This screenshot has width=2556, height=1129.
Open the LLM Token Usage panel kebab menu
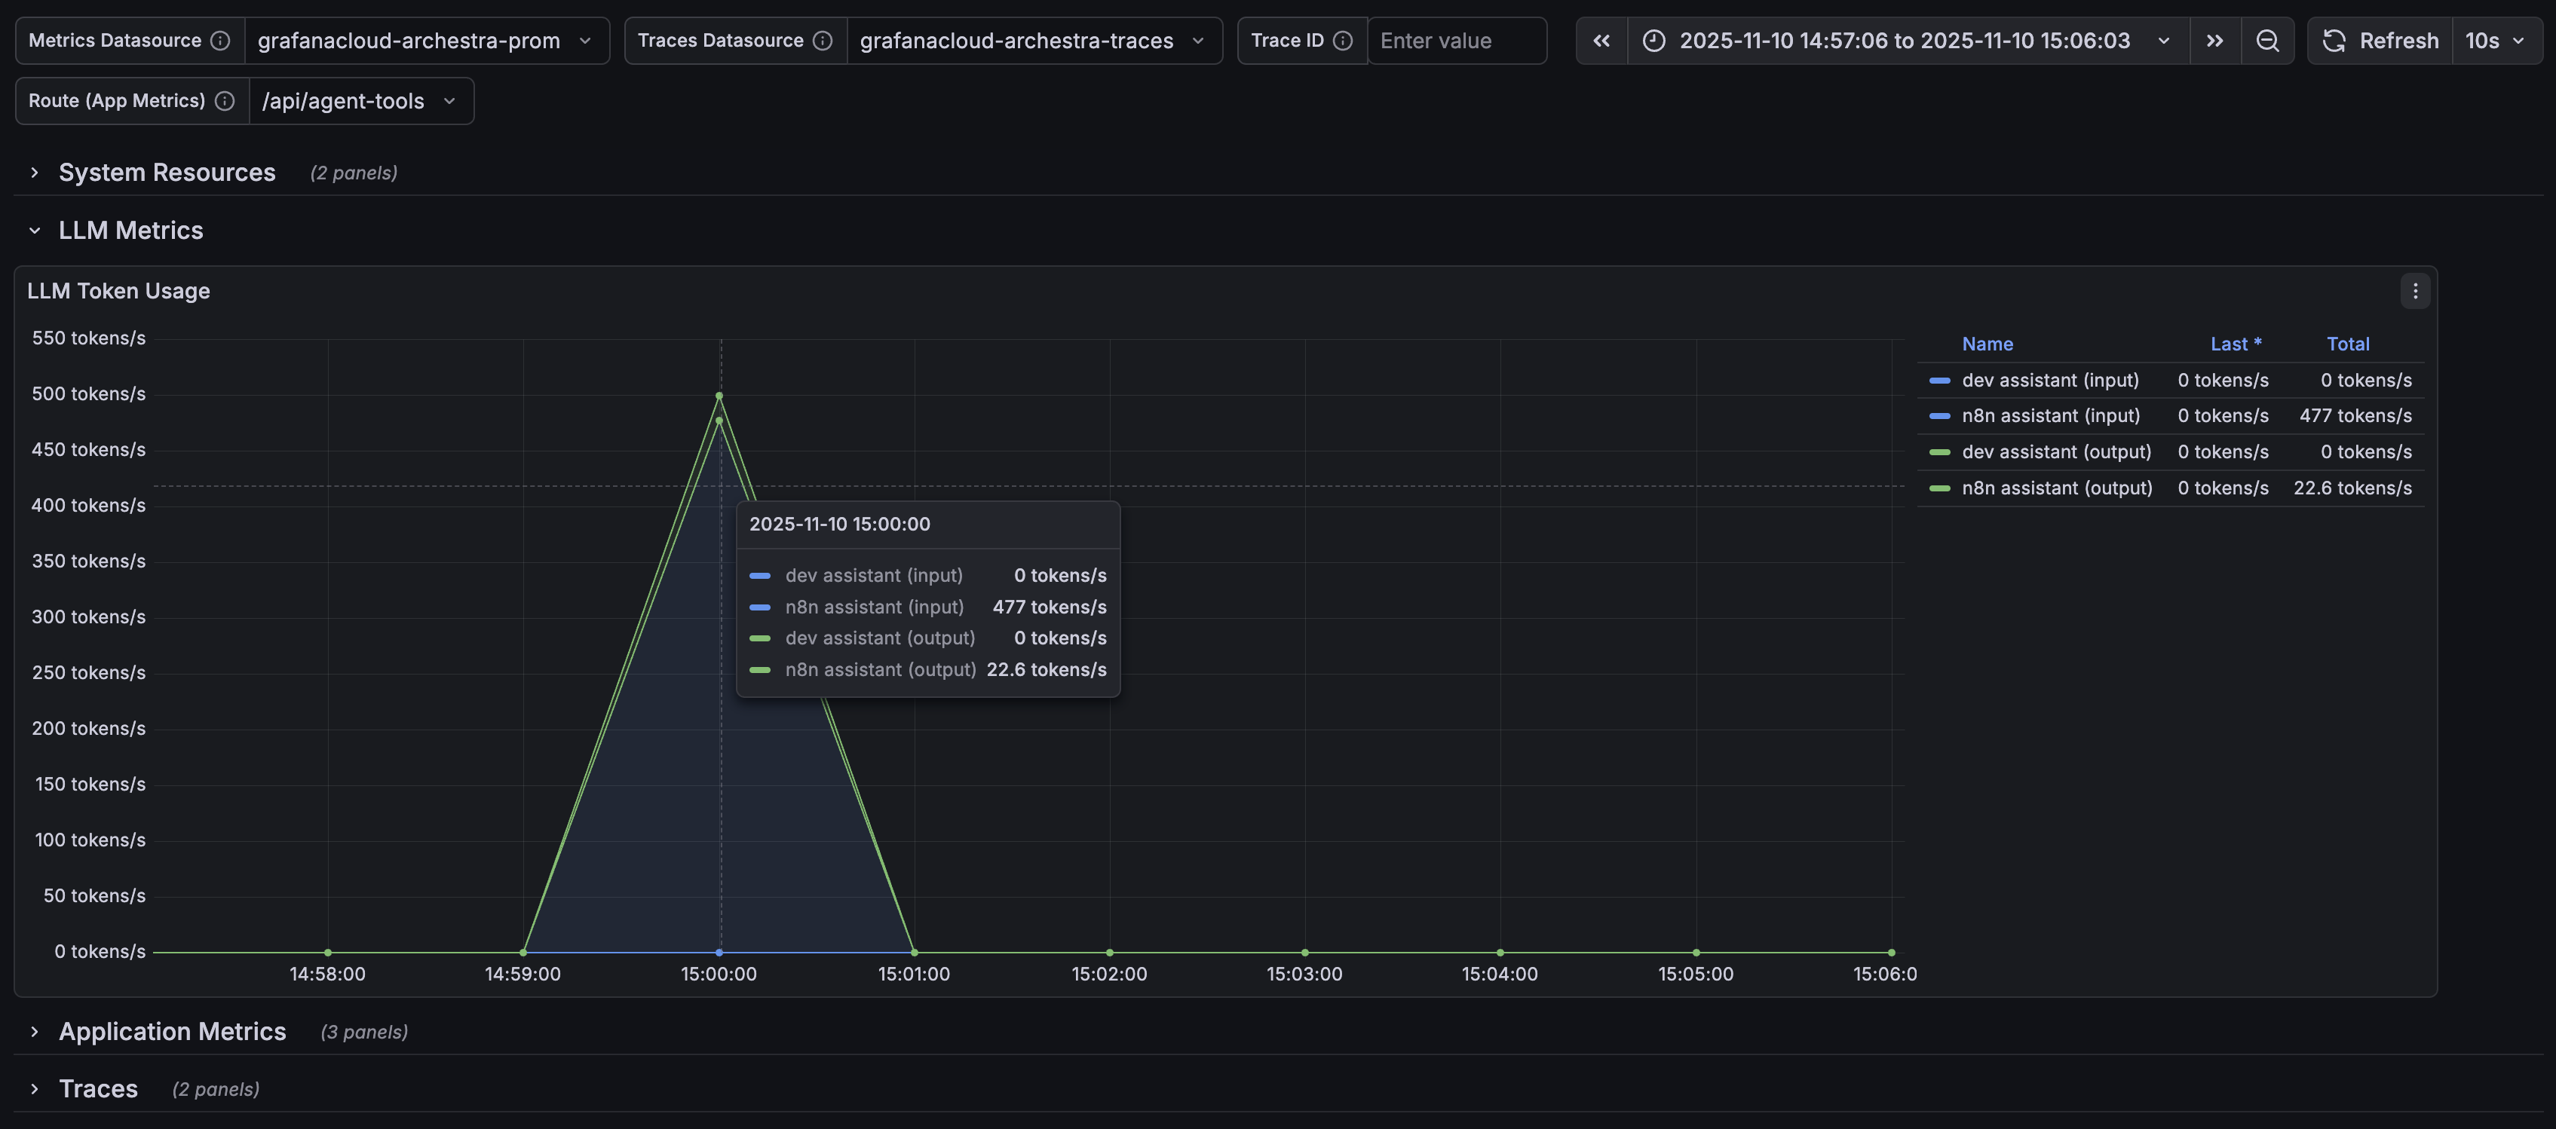(2414, 291)
